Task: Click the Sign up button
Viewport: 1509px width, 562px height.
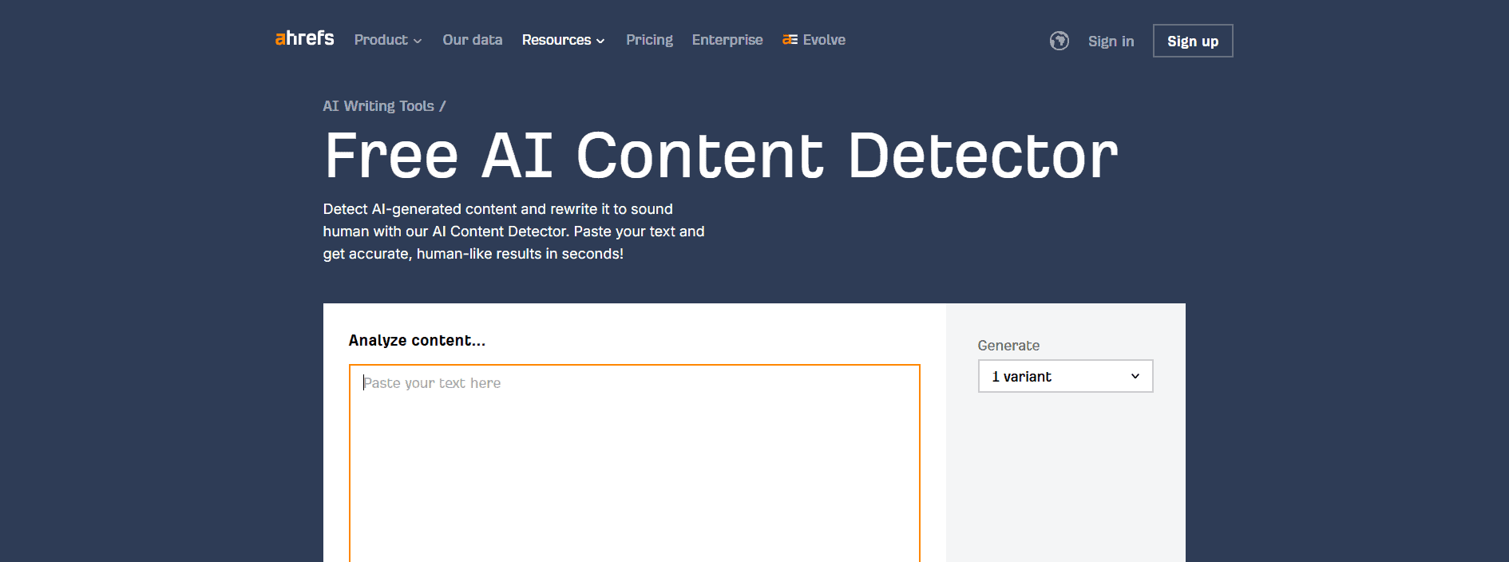Action: click(1193, 41)
